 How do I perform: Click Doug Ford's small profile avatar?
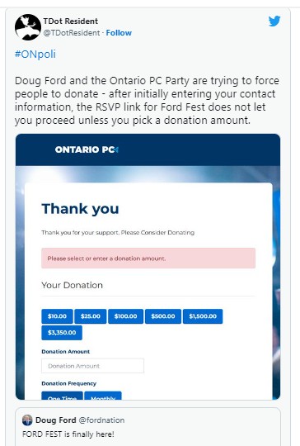(x=27, y=420)
